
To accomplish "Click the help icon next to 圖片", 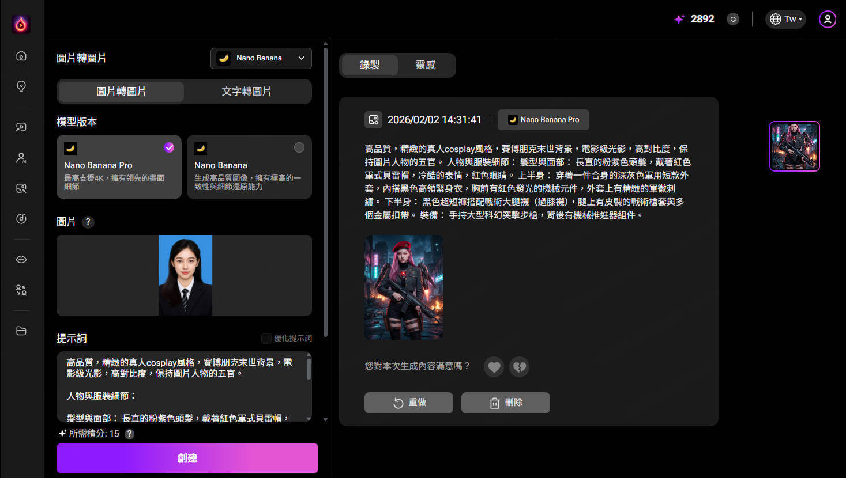I will pos(88,222).
